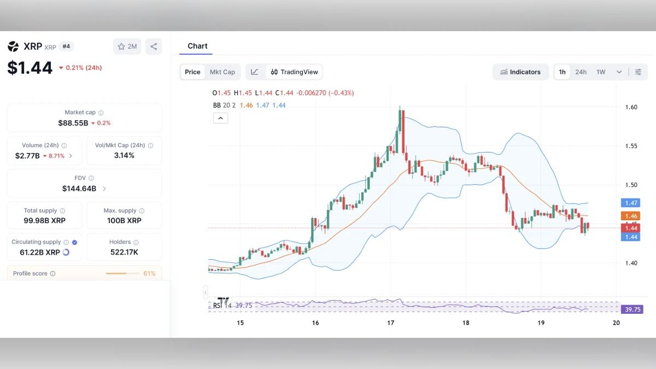Screen dimensions: 656x369
Task: Open the Indicators panel
Action: (520, 72)
